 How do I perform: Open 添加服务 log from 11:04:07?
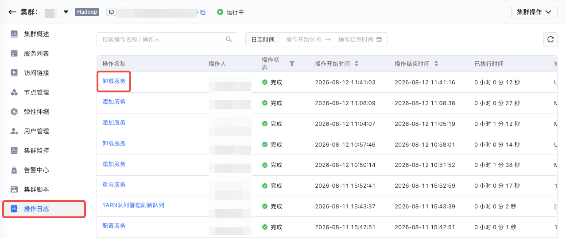(x=114, y=123)
